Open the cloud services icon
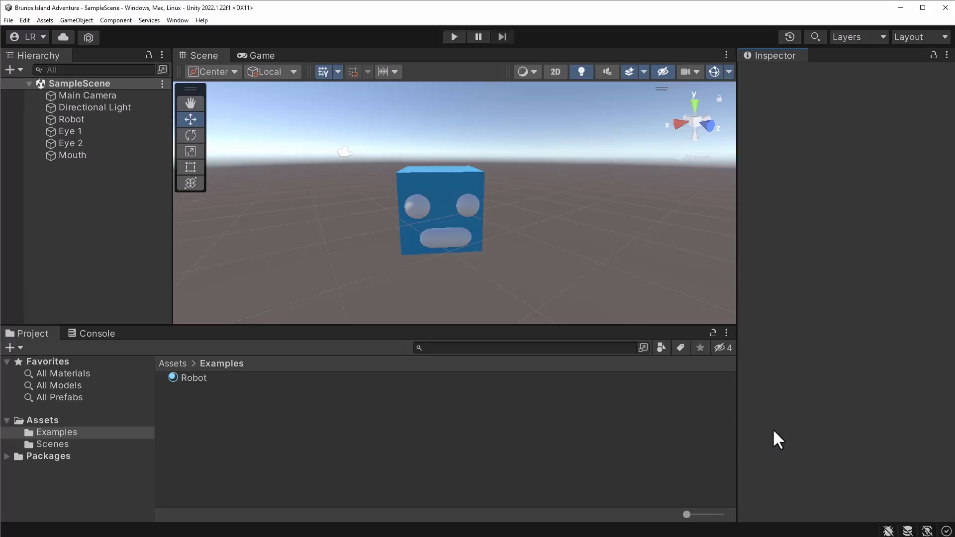 [63, 37]
